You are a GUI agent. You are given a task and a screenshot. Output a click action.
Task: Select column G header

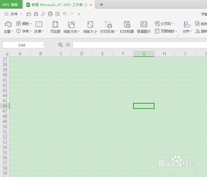coord(144,54)
